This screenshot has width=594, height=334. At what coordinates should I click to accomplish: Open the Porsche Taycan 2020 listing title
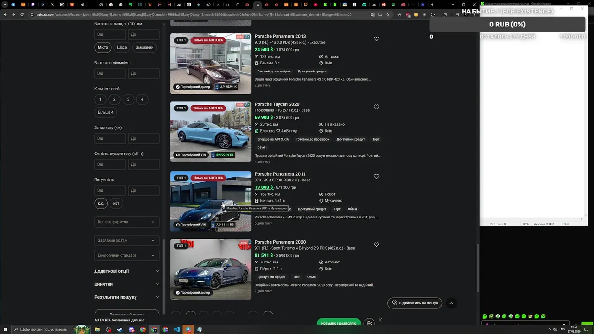(x=277, y=104)
